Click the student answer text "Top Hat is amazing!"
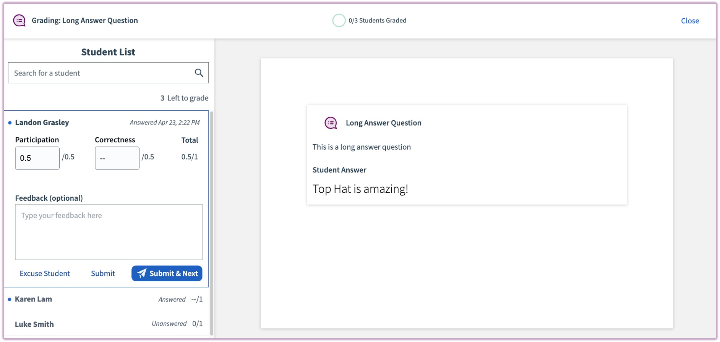The image size is (720, 342). pos(360,189)
